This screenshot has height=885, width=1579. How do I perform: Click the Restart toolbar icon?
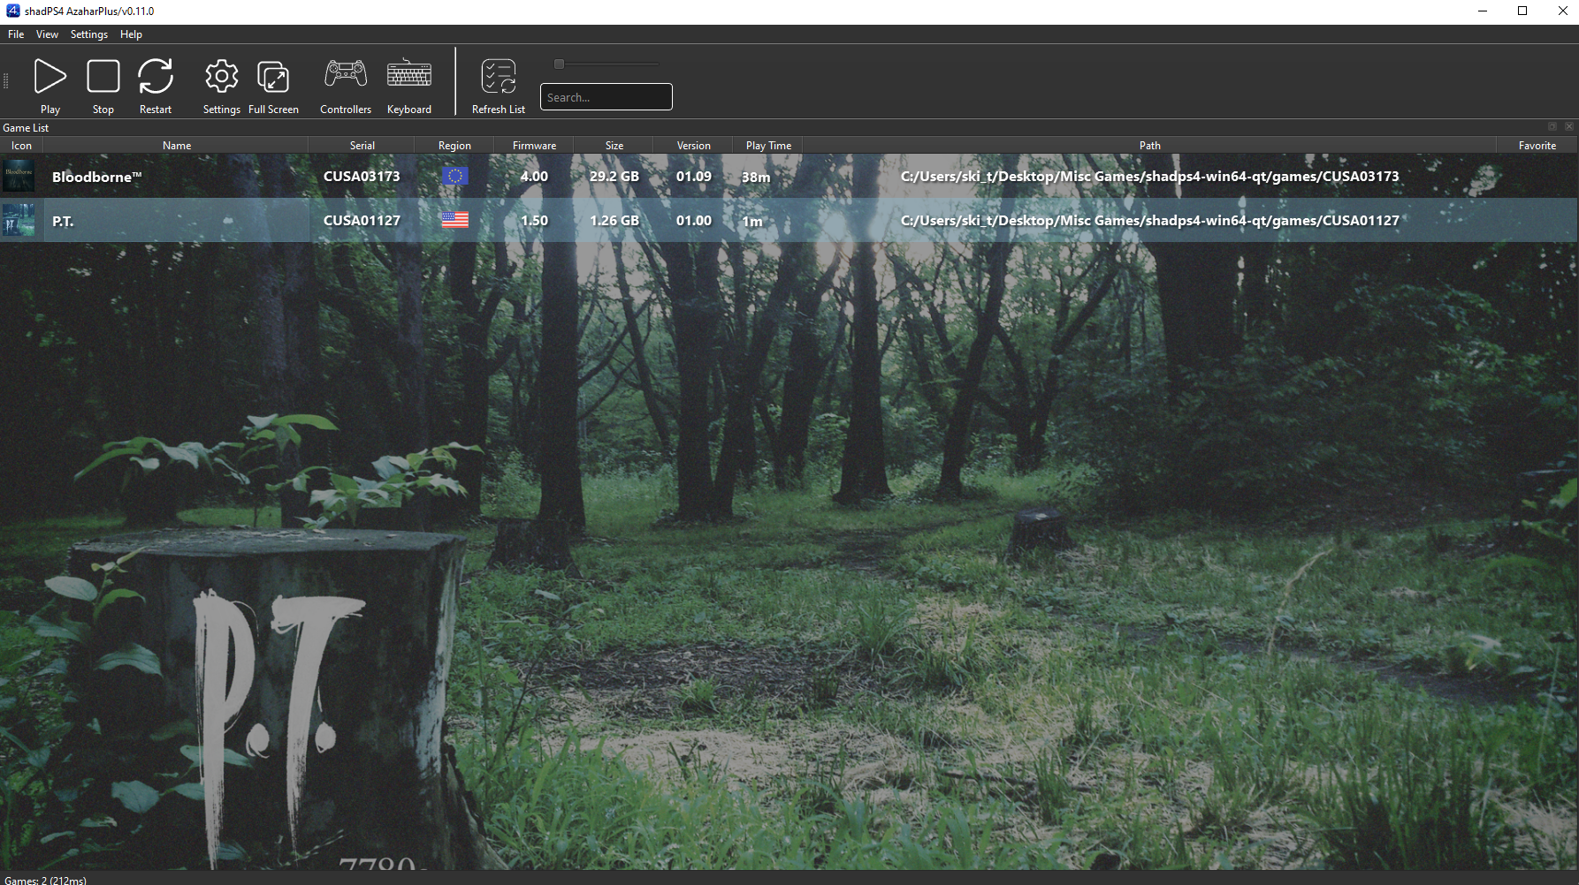coord(156,76)
